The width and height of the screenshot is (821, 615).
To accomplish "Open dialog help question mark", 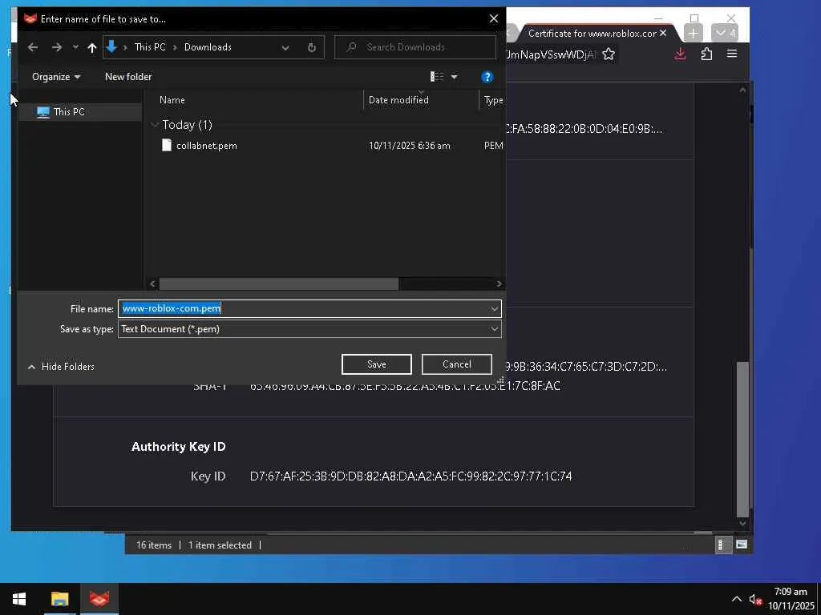I will point(487,78).
